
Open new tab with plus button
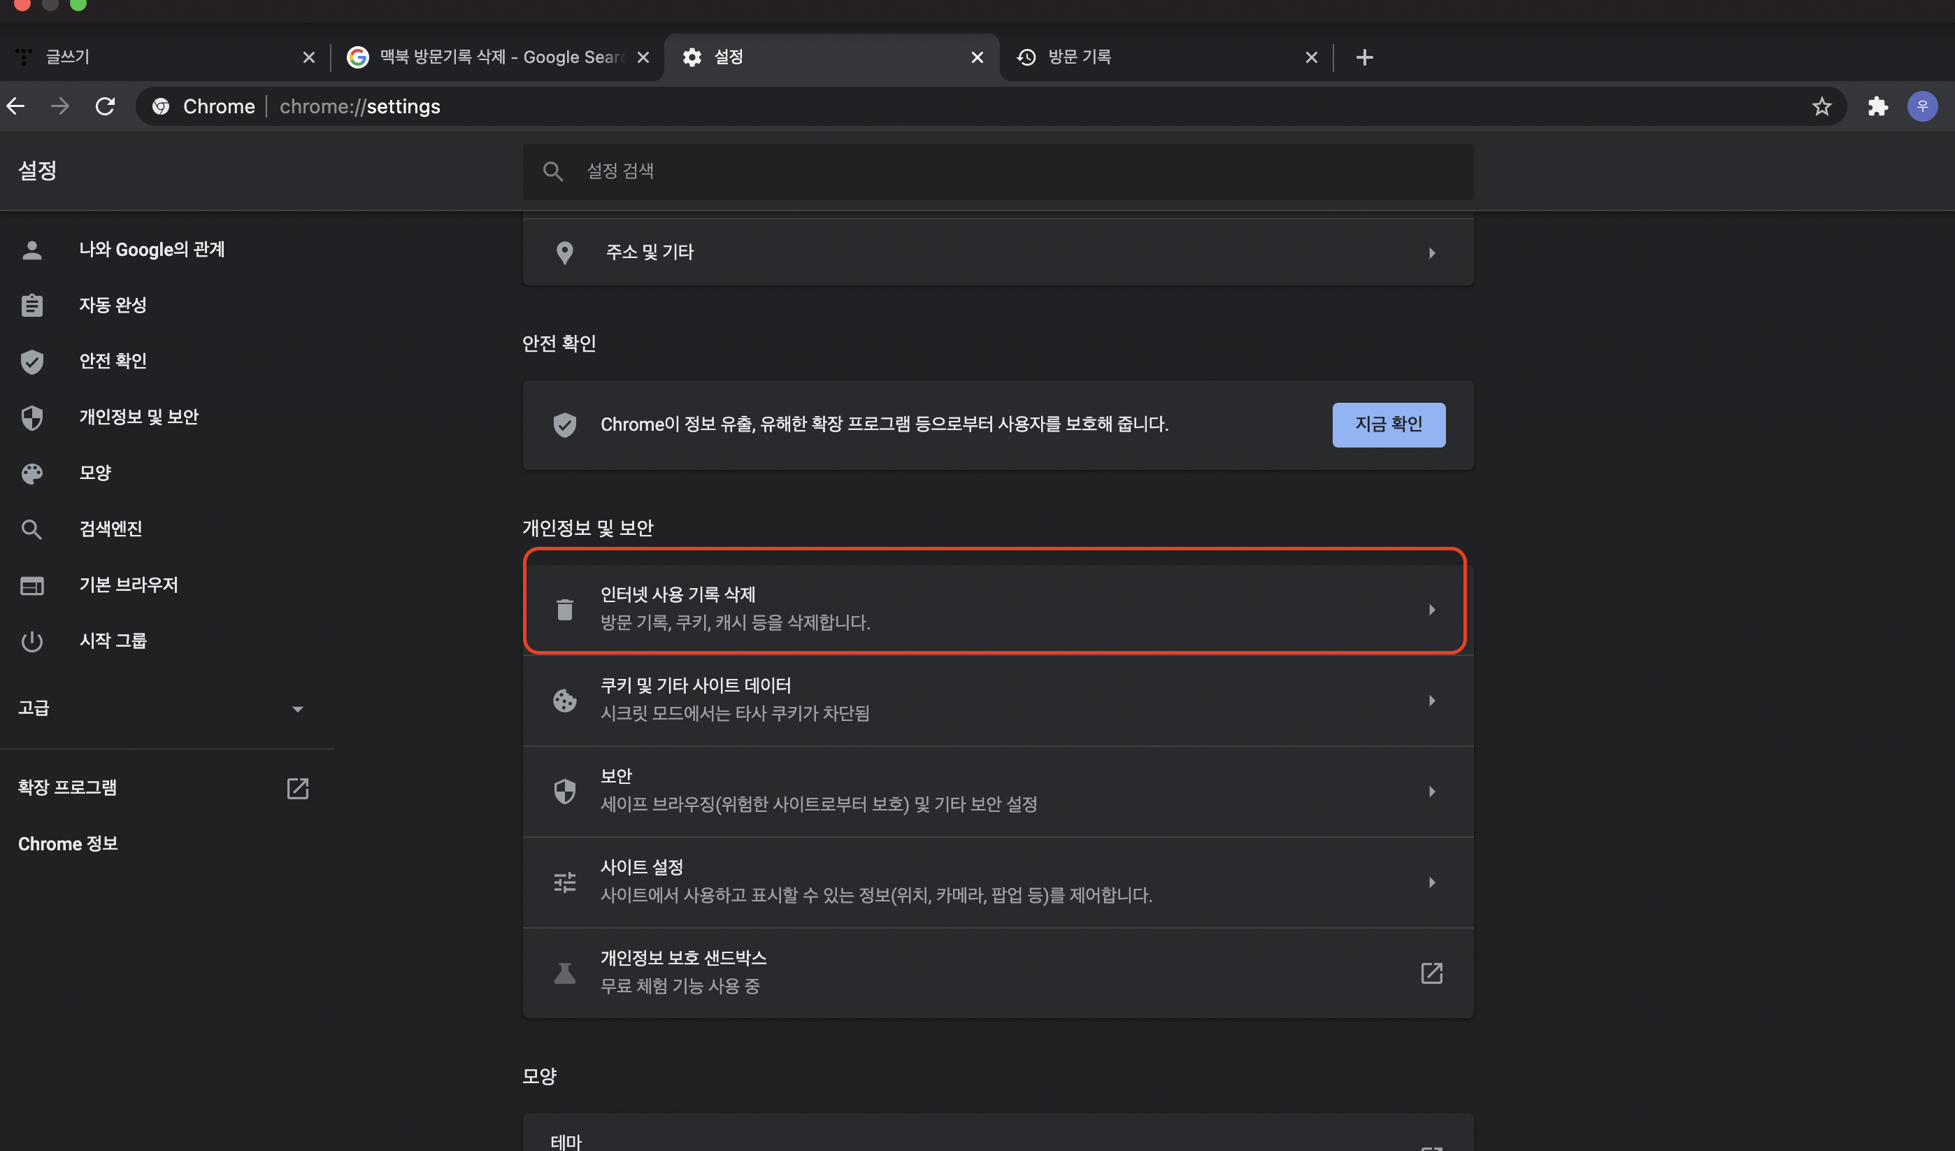pos(1365,57)
